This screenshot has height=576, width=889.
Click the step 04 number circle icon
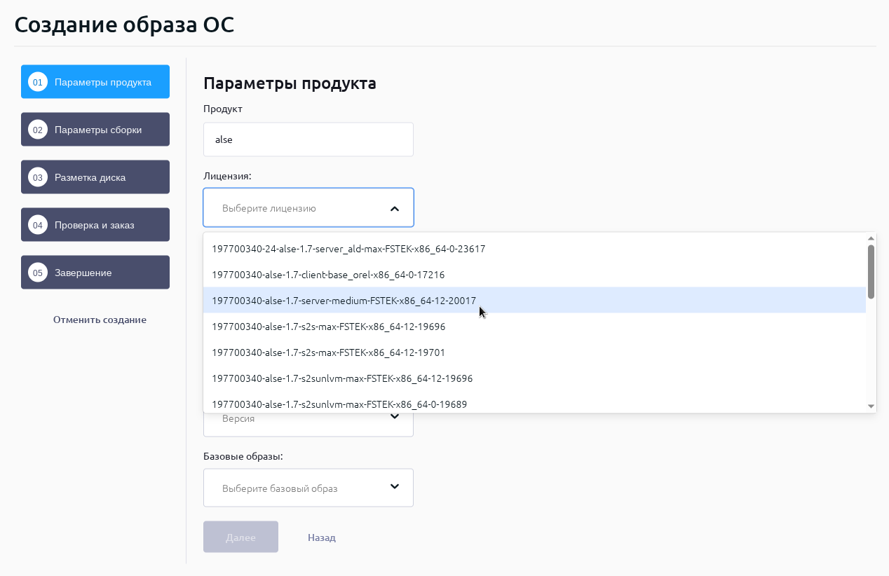(37, 225)
